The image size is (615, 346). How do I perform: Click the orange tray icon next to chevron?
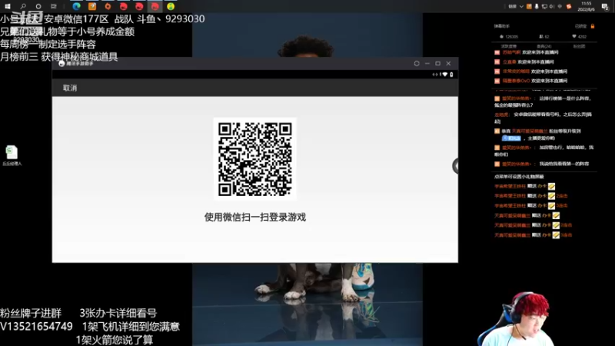(x=529, y=6)
